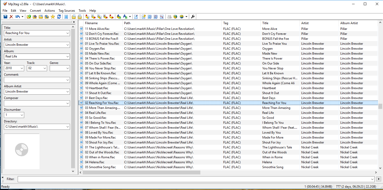Click the blue pencil edit tag icon
The width and height of the screenshot is (383, 190).
click(x=136, y=17)
